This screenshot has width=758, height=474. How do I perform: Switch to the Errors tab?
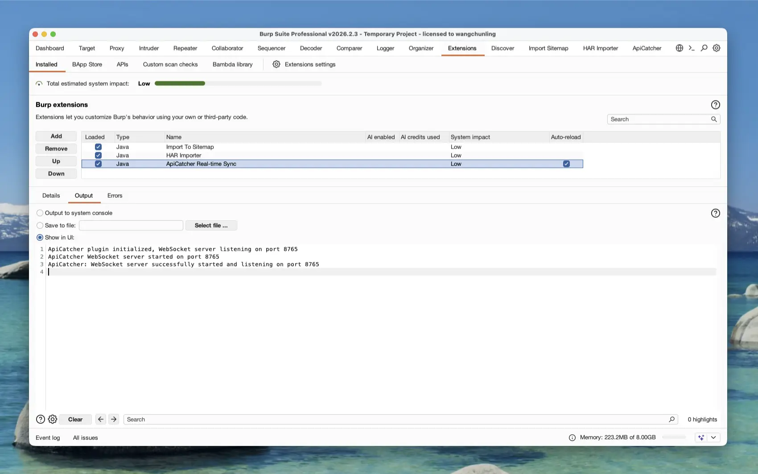pyautogui.click(x=115, y=195)
